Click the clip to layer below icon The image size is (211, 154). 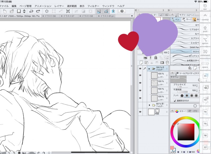click(145, 57)
